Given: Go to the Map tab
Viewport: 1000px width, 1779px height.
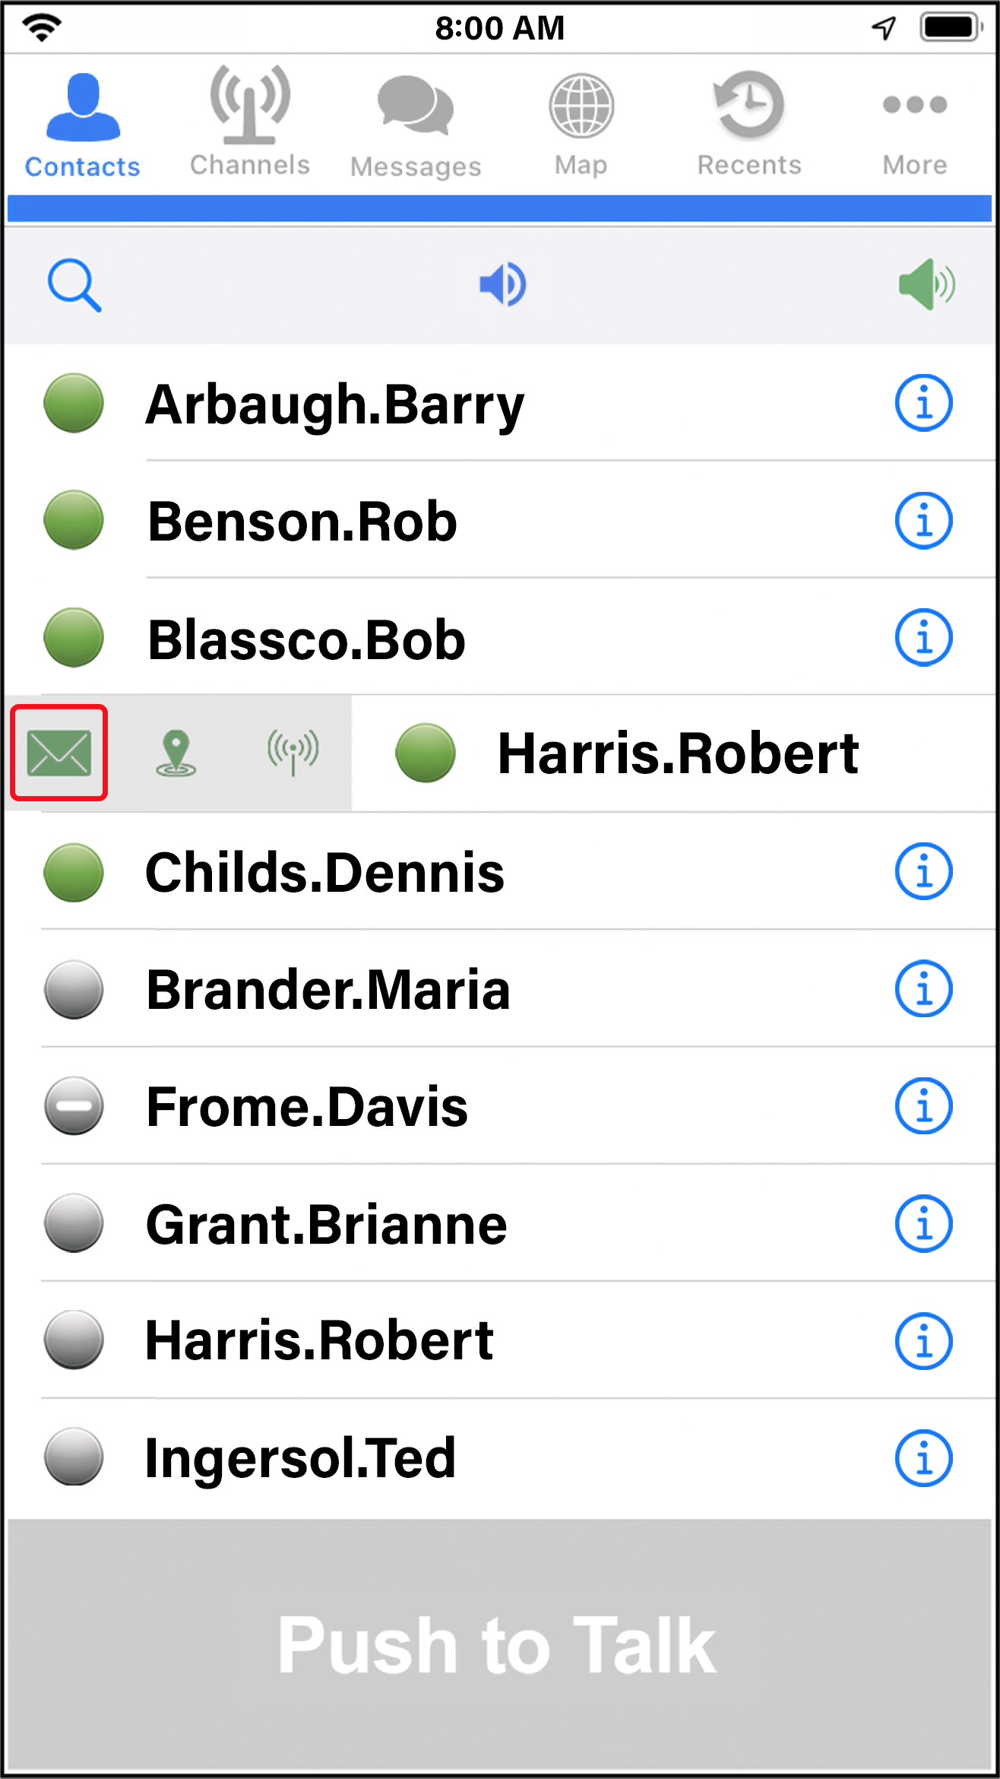Looking at the screenshot, I should (x=581, y=123).
